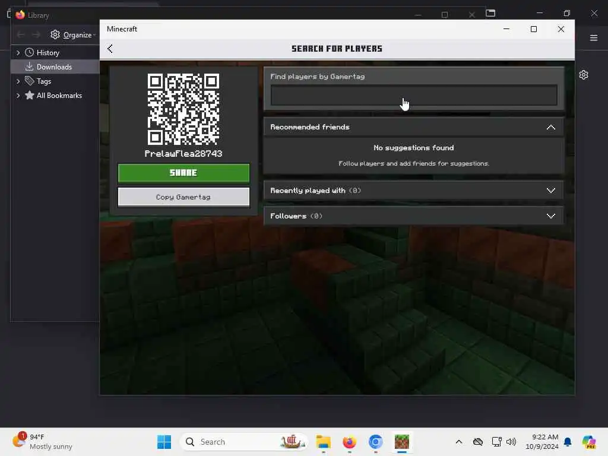Expand the Tags tree item arrow
This screenshot has width=608, height=456.
18,81
